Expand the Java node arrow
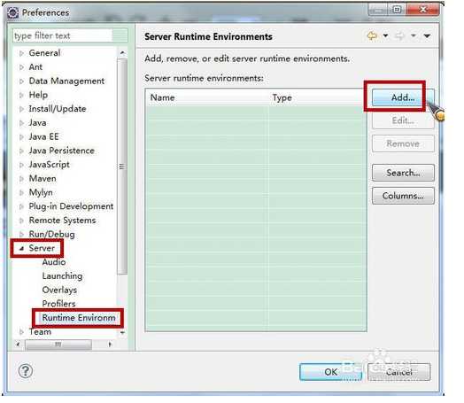This screenshot has height=403, width=464. click(x=21, y=123)
